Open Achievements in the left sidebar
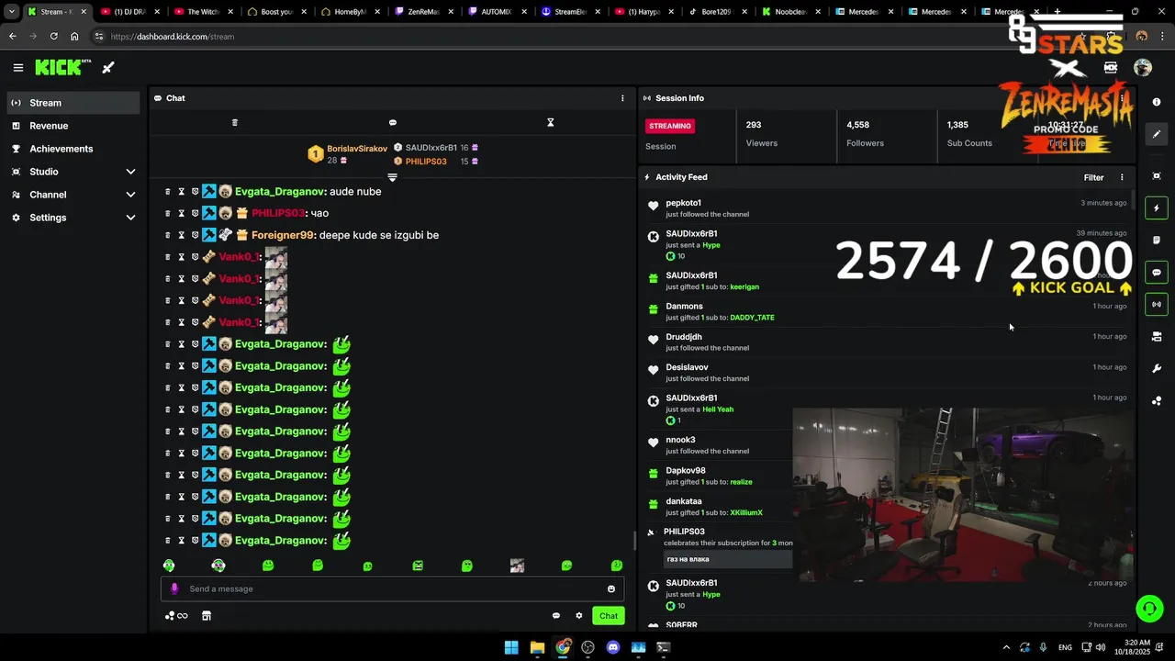The image size is (1175, 661). (x=73, y=149)
